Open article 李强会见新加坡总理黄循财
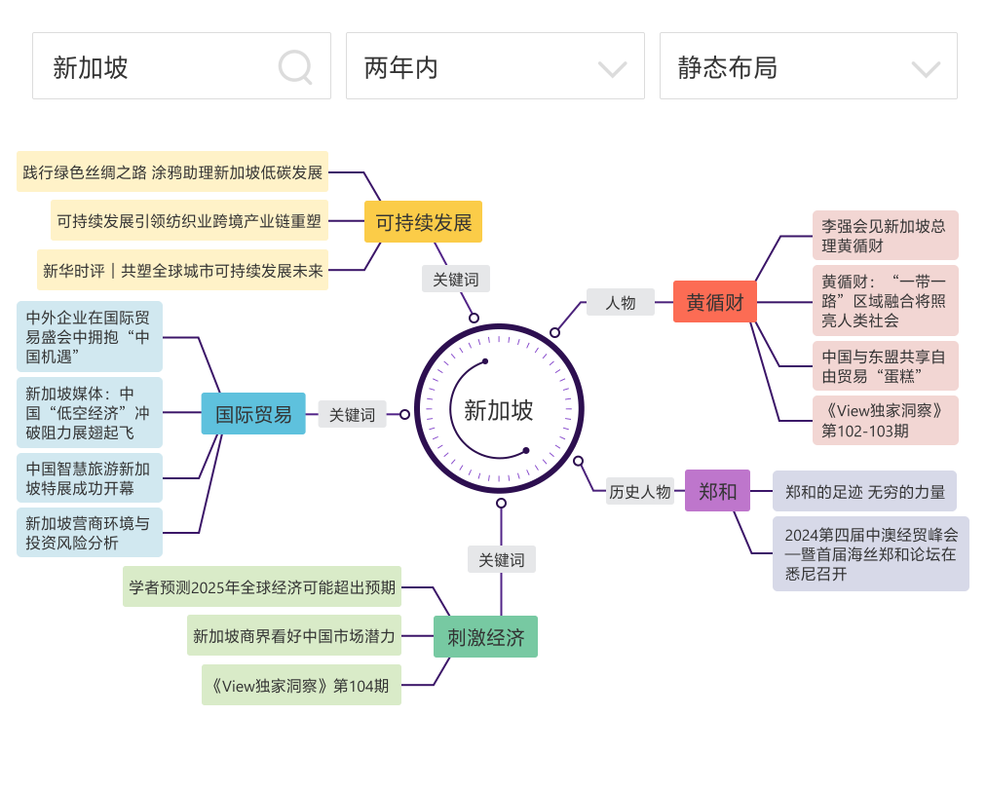This screenshot has height=791, width=987. point(885,236)
